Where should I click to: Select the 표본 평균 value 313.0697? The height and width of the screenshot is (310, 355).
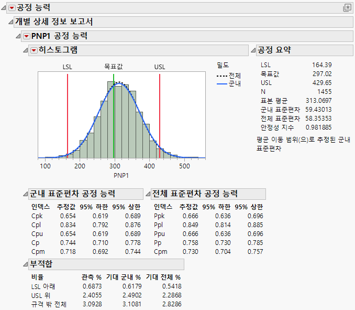pos(318,101)
